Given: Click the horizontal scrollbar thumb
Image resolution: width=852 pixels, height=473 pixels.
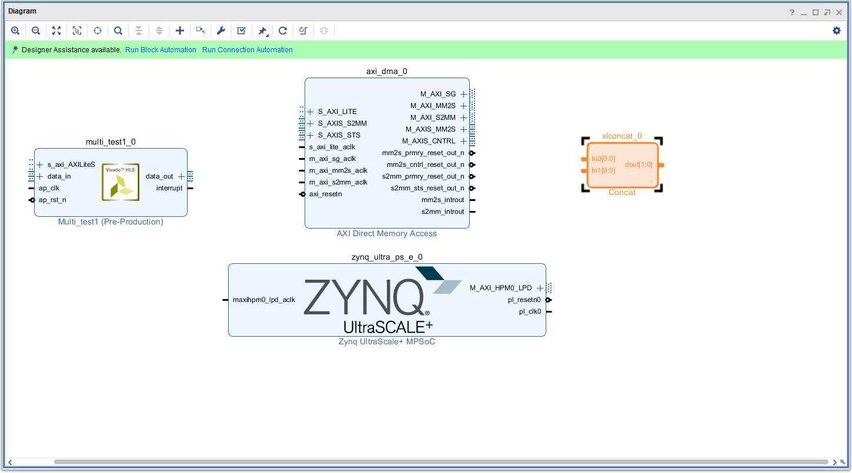Looking at the screenshot, I should (x=441, y=462).
